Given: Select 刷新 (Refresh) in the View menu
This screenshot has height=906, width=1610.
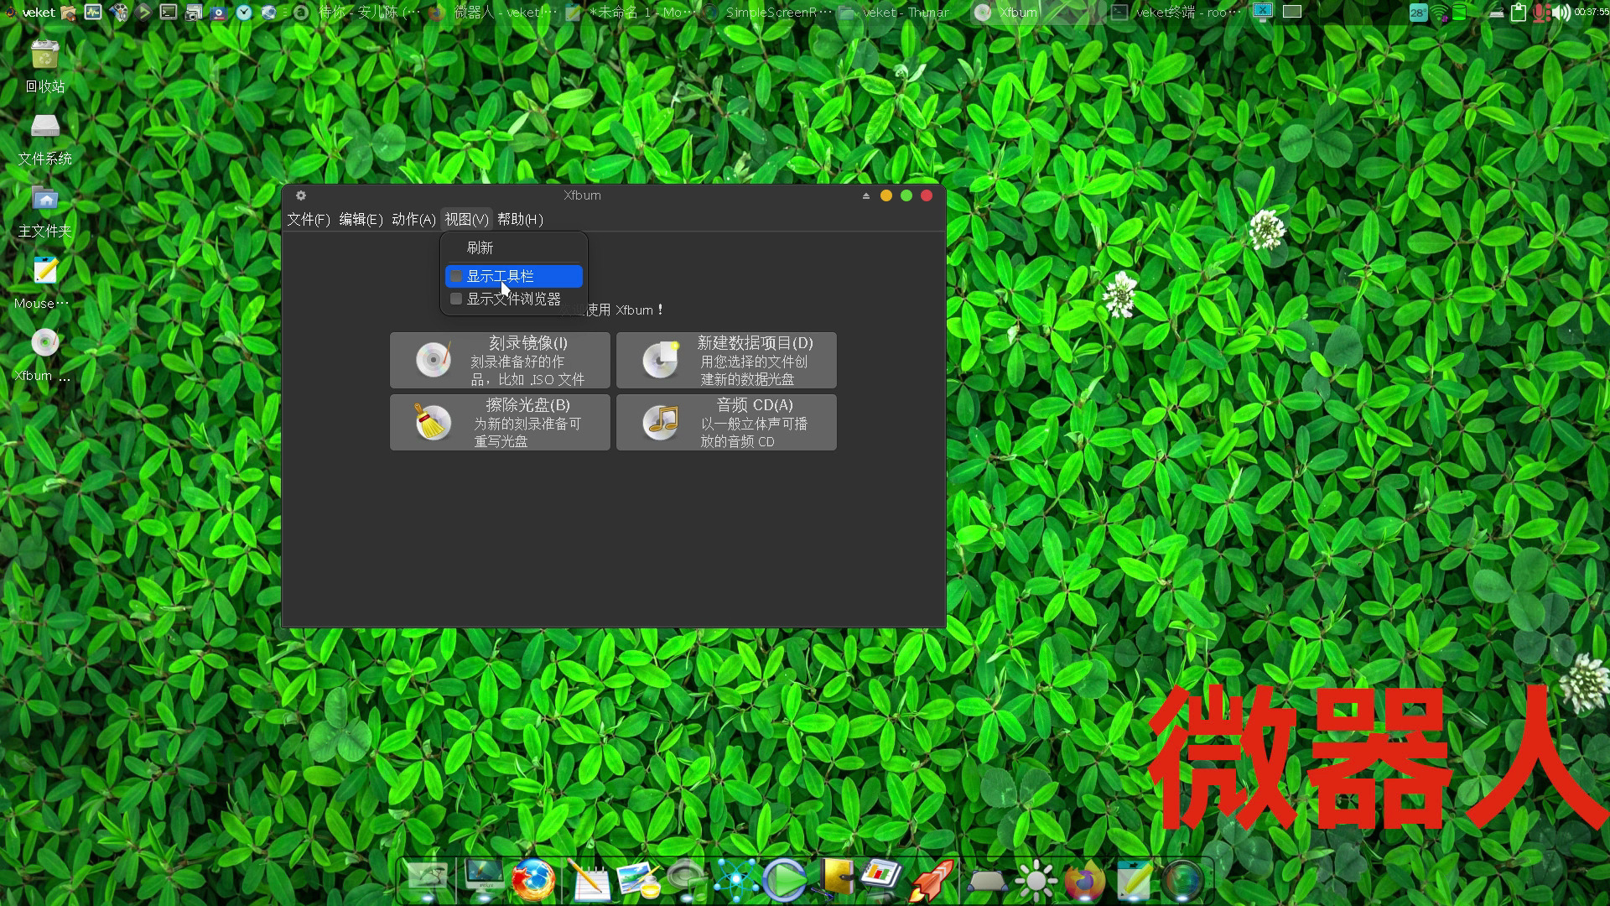Looking at the screenshot, I should [480, 247].
